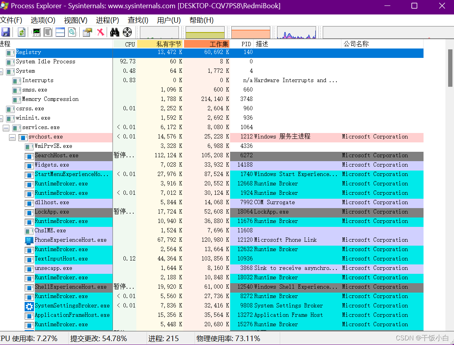
Task: Sort by the 描述 column header
Action: [x=297, y=44]
